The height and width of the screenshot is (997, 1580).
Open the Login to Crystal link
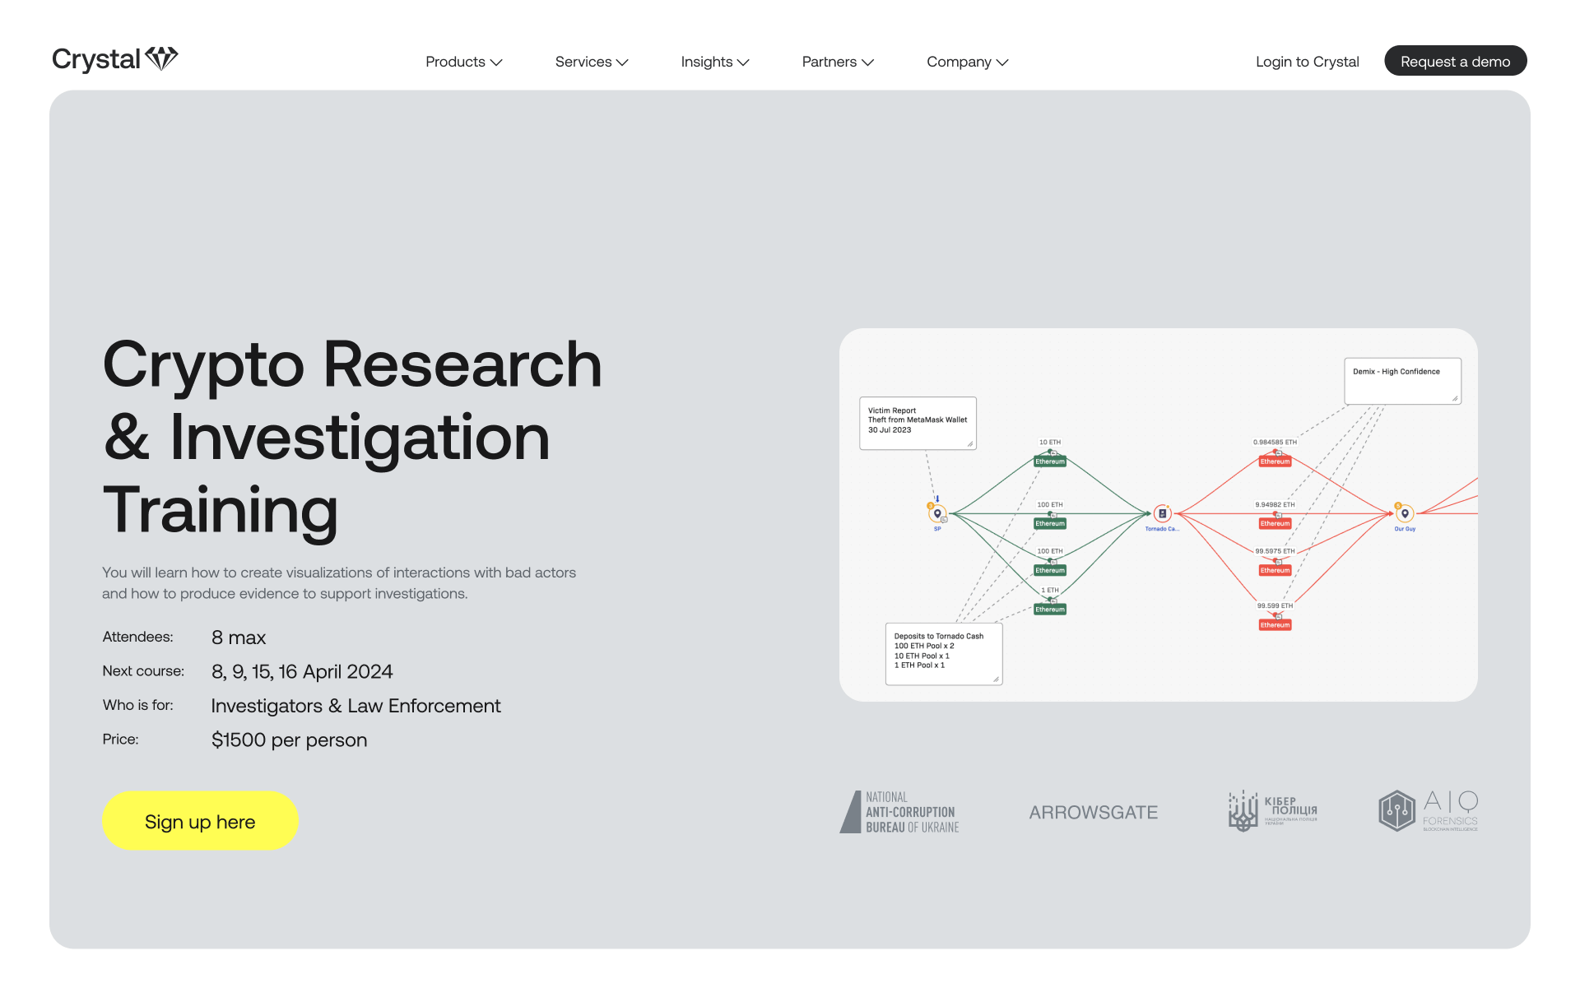[x=1307, y=61]
